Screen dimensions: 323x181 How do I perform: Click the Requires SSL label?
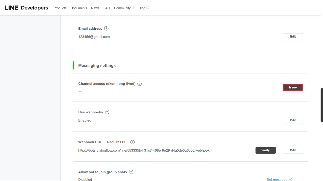tap(118, 142)
